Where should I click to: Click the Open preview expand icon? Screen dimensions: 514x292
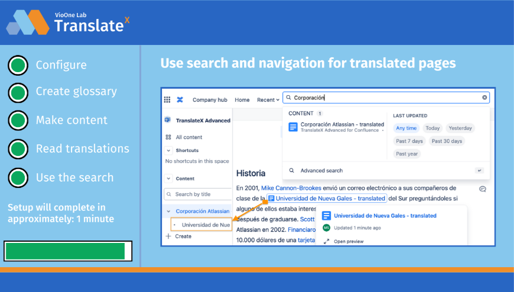click(326, 242)
